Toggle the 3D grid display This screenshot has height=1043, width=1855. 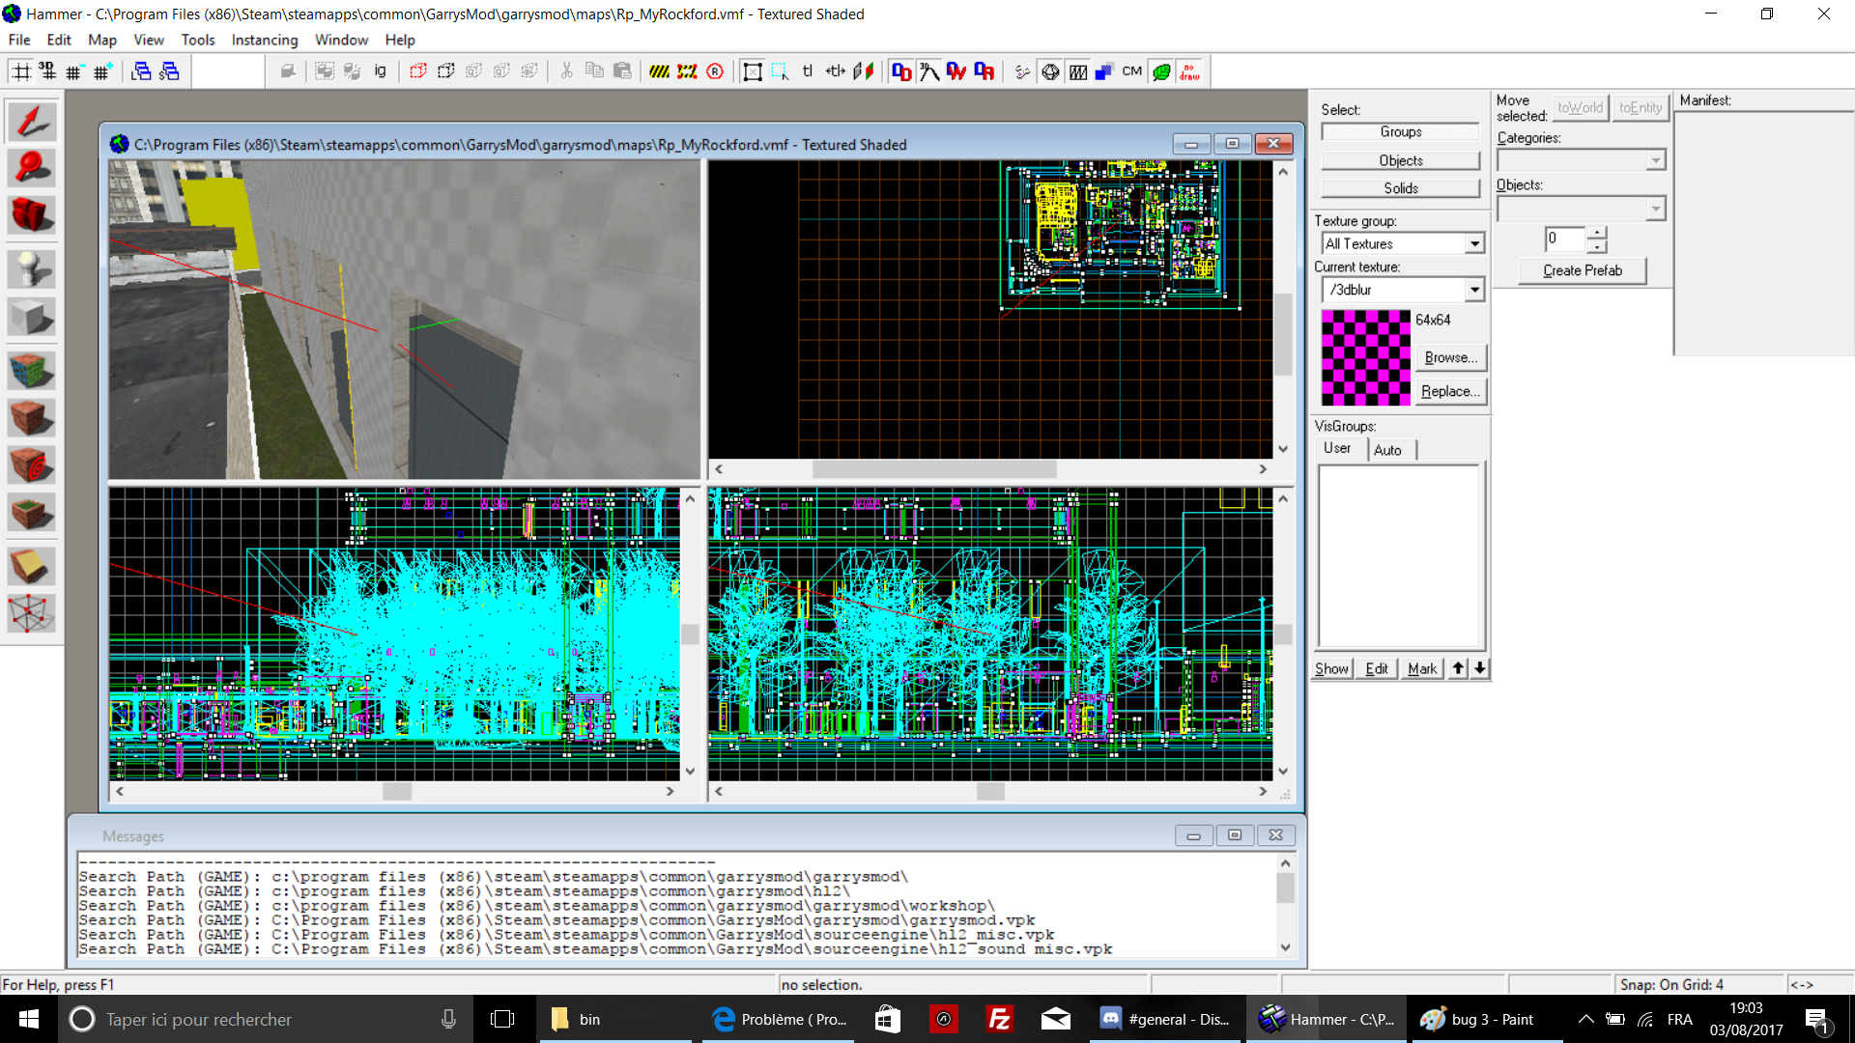coord(47,71)
